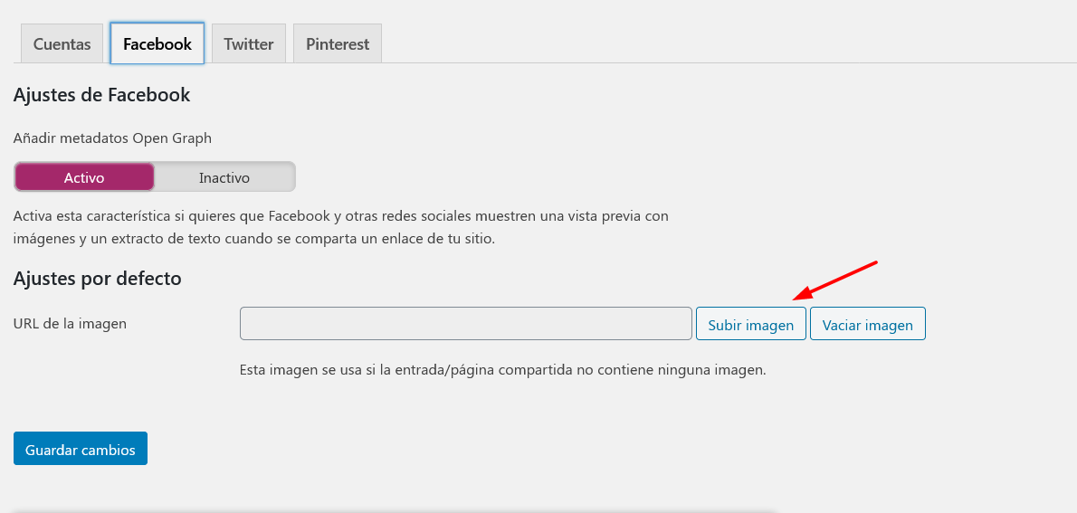Focus the URL de la imagen field
Screen dimensions: 1077x513
[x=466, y=324]
